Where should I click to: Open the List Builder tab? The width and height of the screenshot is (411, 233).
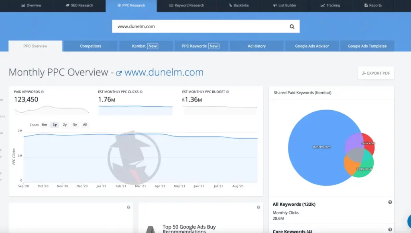285,6
